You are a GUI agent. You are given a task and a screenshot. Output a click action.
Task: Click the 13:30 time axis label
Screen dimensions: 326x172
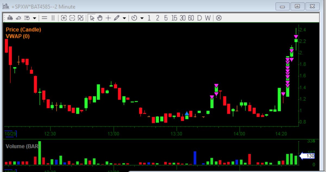click(x=176, y=134)
